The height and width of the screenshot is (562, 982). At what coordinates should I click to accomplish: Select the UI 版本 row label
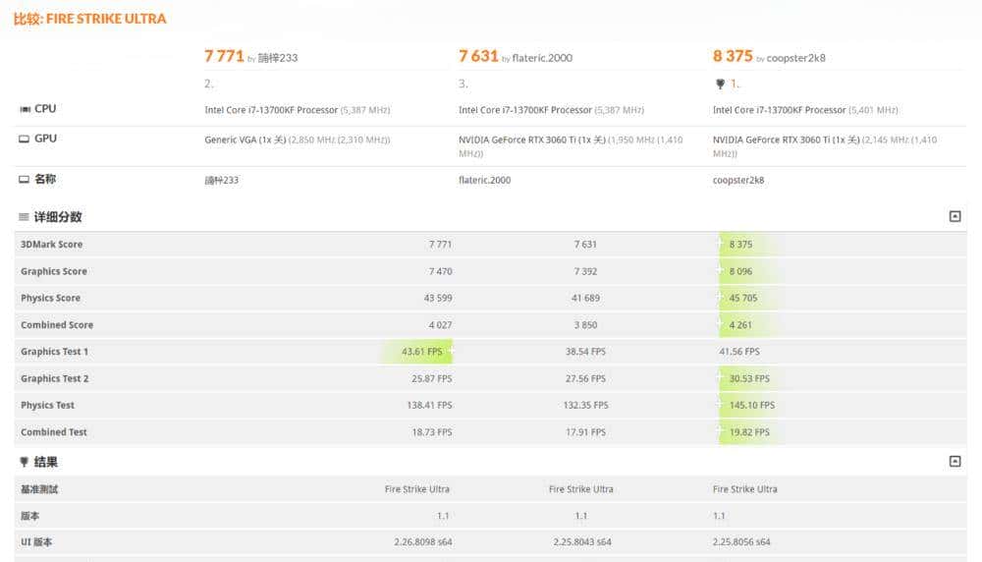pos(36,542)
